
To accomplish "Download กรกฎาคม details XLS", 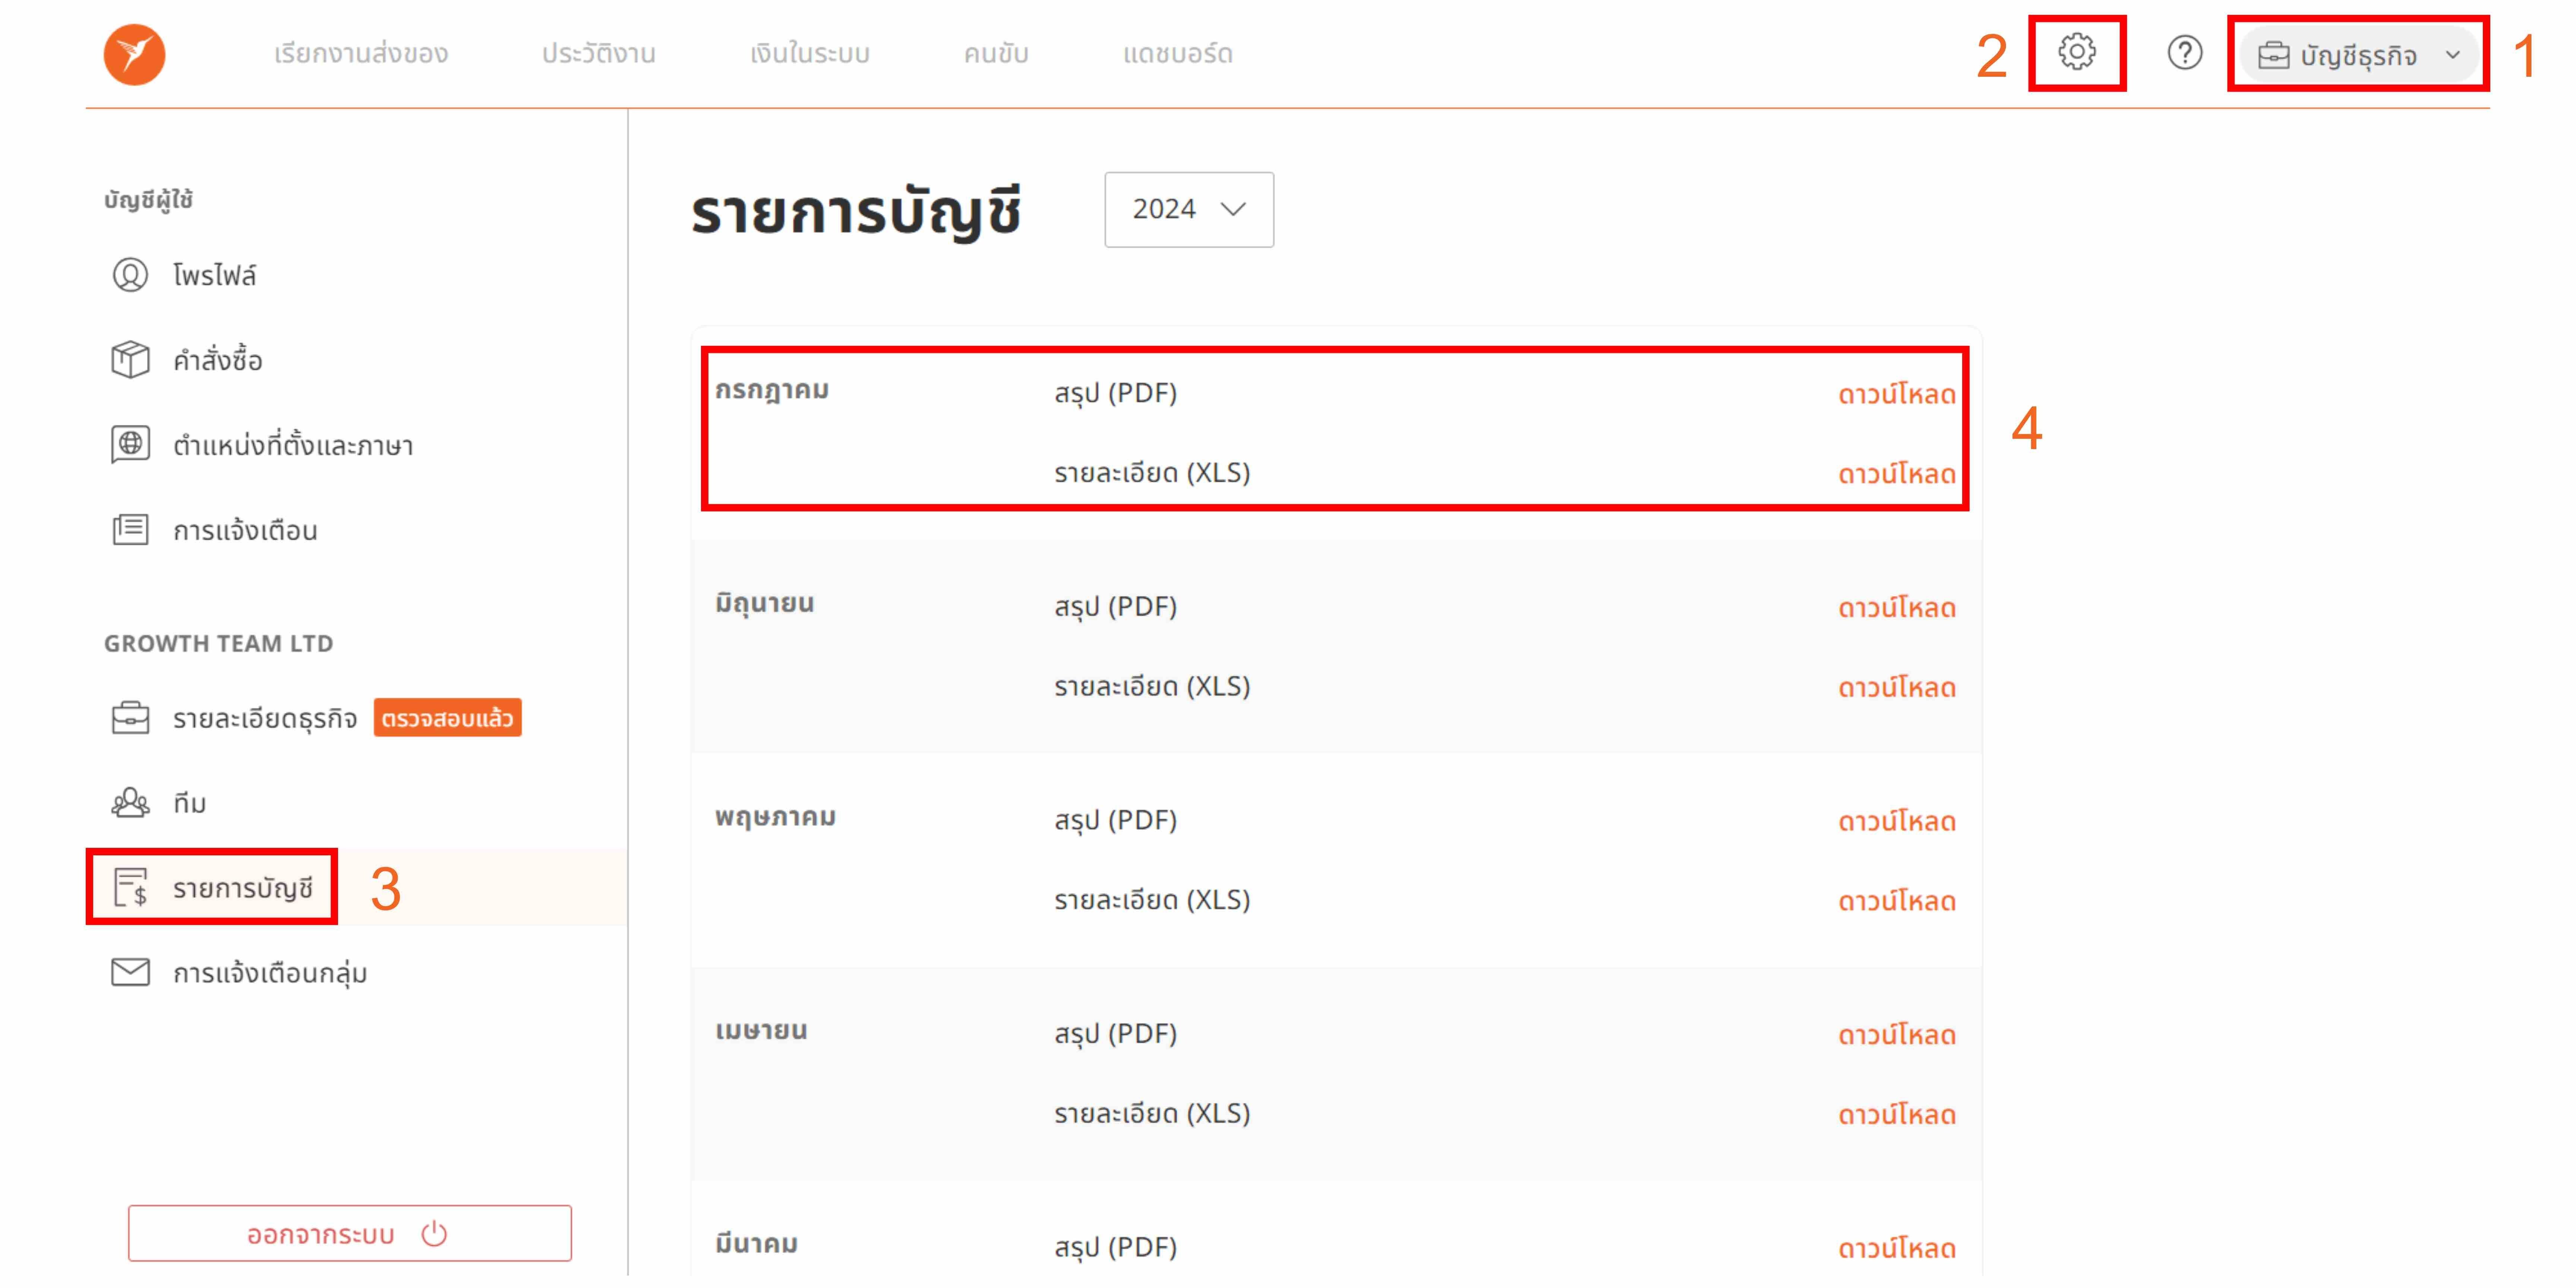I will tap(1897, 474).
